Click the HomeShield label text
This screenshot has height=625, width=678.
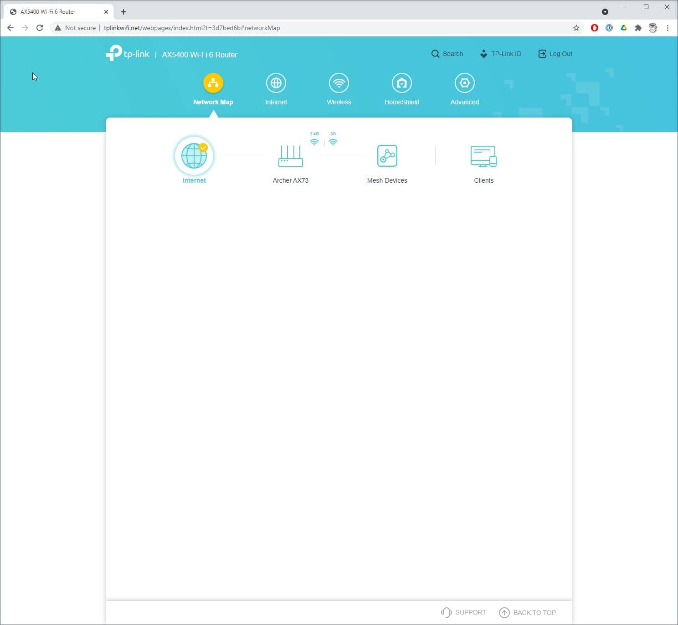point(402,102)
